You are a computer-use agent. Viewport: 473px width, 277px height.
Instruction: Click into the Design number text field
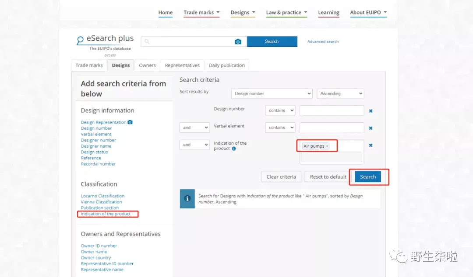(x=332, y=111)
